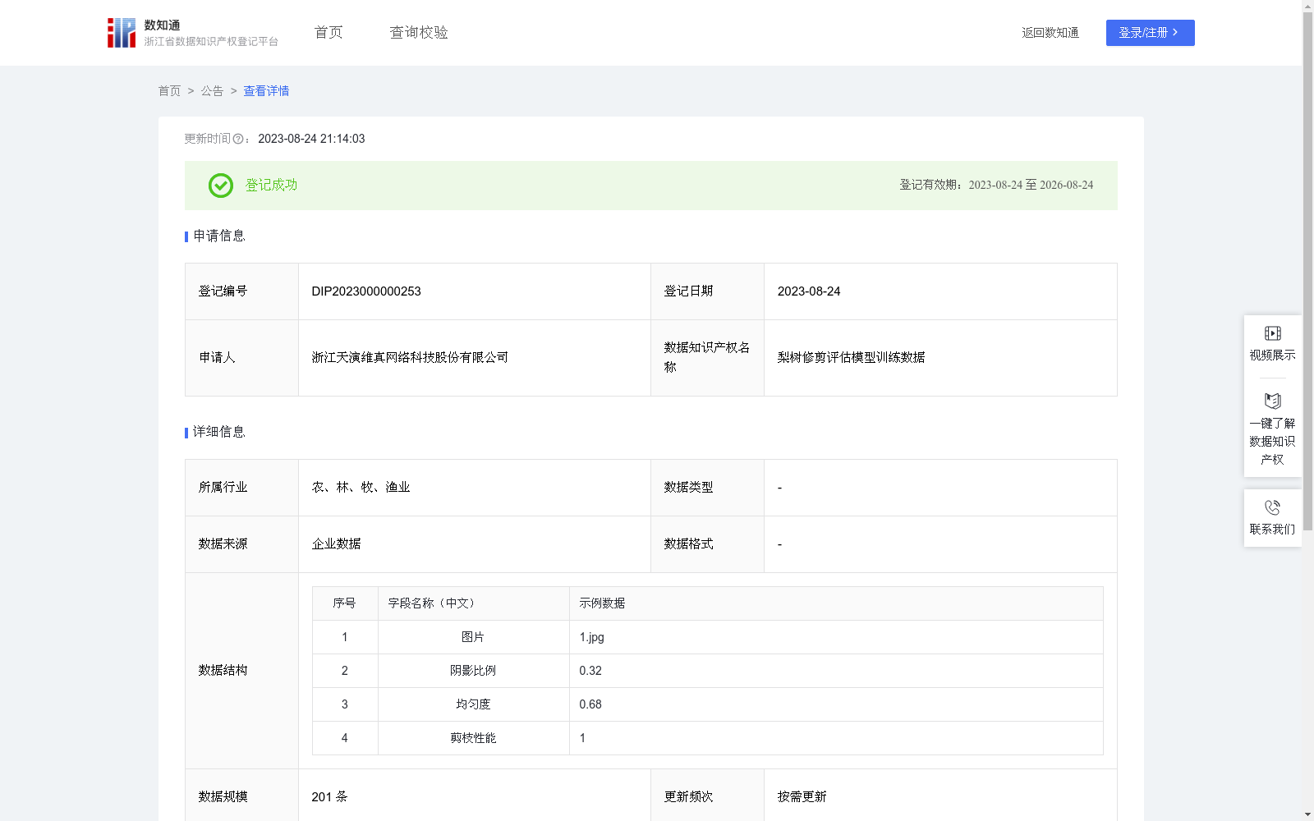Viewport: 1314px width, 821px height.
Task: Select the update frequency 按需更新
Action: click(802, 797)
